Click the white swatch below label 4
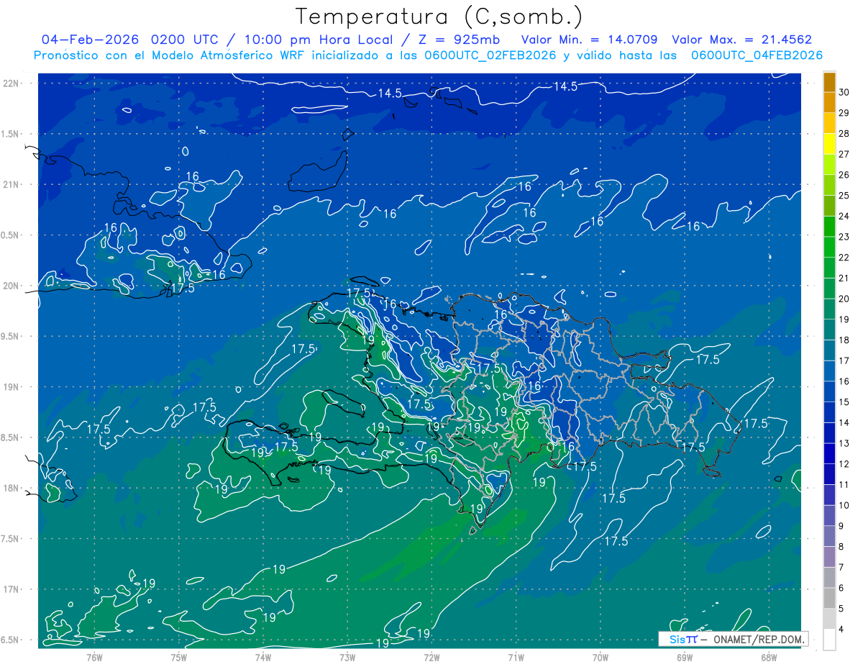Screen dimensions: 863x667 coord(829,640)
